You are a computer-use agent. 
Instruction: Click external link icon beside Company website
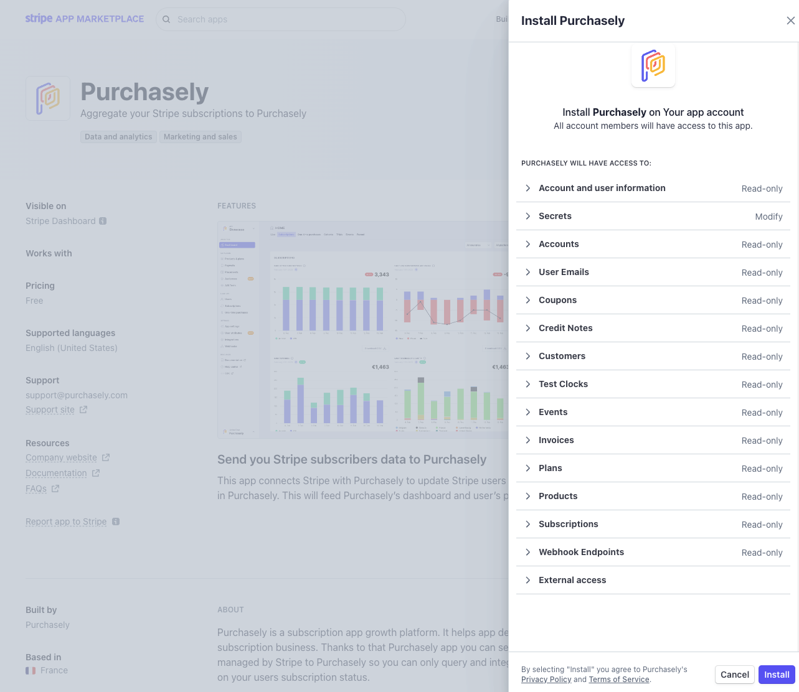pos(106,457)
